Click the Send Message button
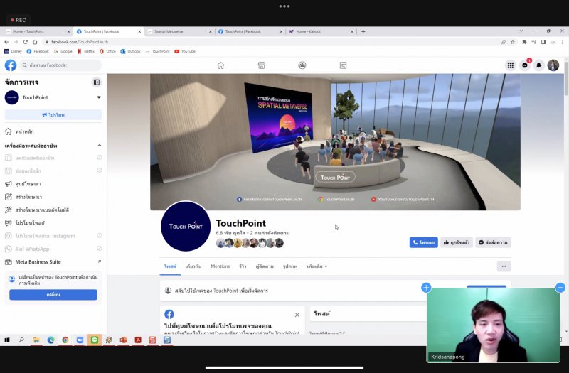The height and width of the screenshot is (373, 569). 493,242
